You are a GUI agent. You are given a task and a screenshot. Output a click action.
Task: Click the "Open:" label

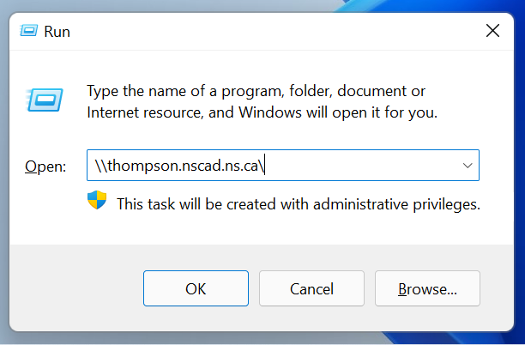[x=45, y=166]
